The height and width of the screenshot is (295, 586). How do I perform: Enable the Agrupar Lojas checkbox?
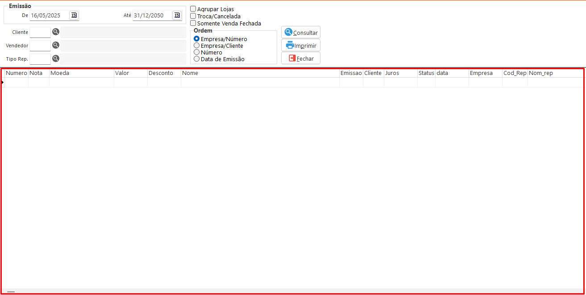tap(193, 9)
